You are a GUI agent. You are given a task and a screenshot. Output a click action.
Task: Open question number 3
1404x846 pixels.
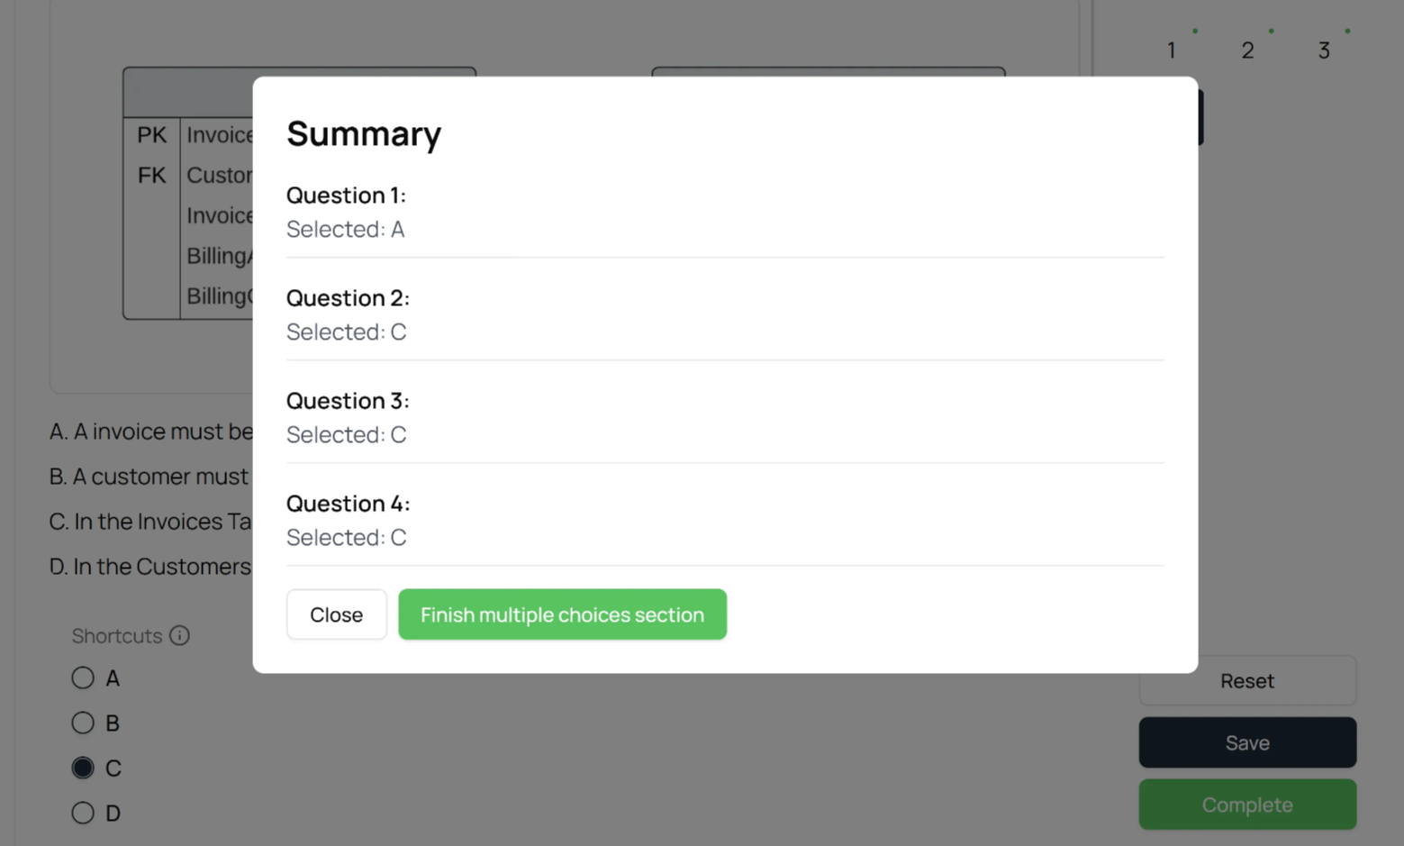[x=1324, y=50]
